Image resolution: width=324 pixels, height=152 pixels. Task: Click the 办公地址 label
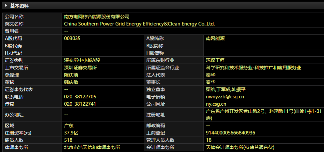pos(14,115)
